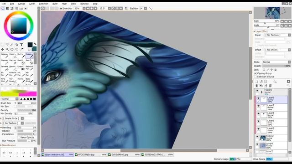The image size is (292, 164).
Task: Expand Folder1 in the layer list
Action: click(261, 92)
